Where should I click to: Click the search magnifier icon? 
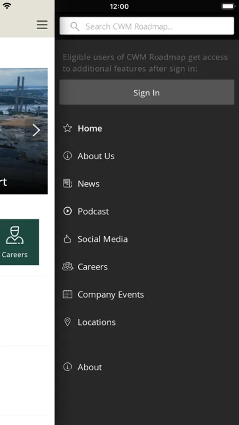[74, 26]
